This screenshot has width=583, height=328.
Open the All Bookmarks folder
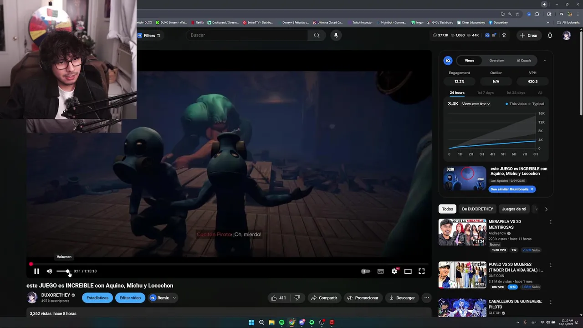pyautogui.click(x=568, y=22)
